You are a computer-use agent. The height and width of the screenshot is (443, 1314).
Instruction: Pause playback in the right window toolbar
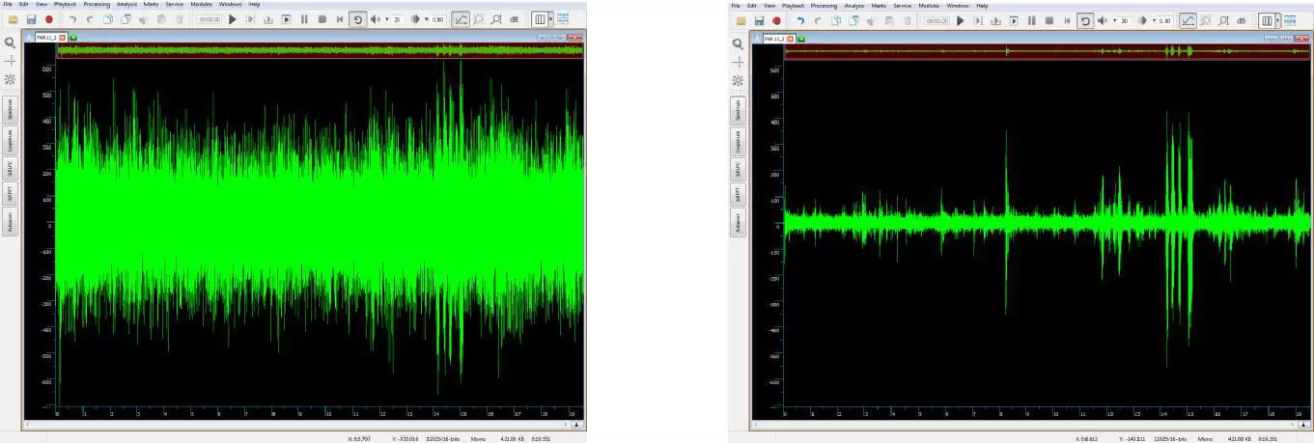tap(1032, 20)
